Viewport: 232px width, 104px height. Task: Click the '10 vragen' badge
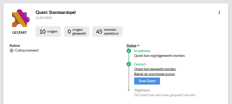point(48,32)
